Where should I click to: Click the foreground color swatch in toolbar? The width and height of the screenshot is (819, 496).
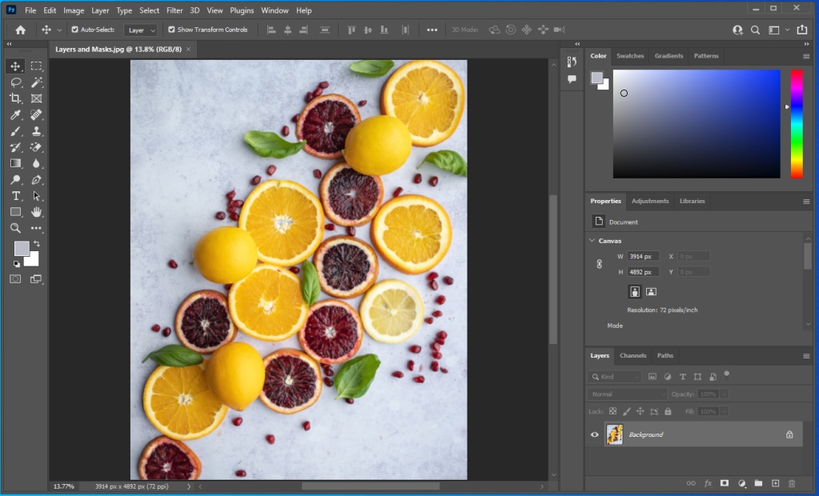(x=22, y=248)
